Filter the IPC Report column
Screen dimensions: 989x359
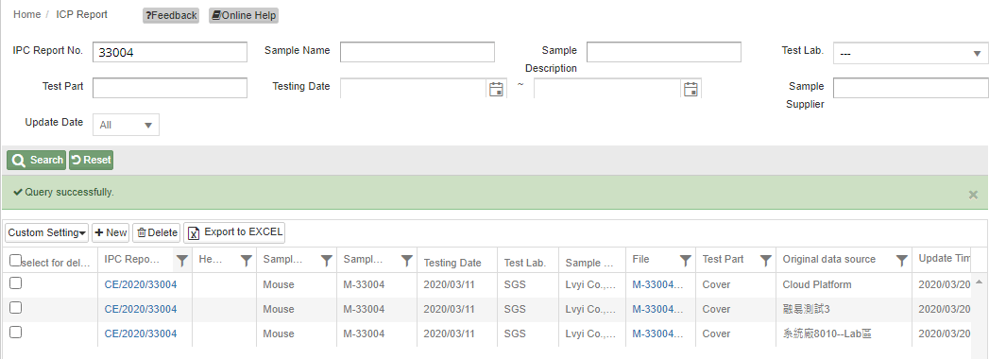[x=182, y=260]
